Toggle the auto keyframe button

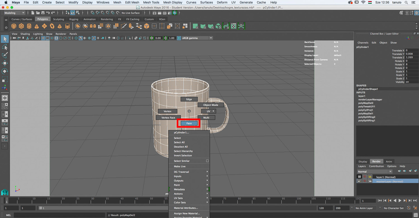click(409, 208)
